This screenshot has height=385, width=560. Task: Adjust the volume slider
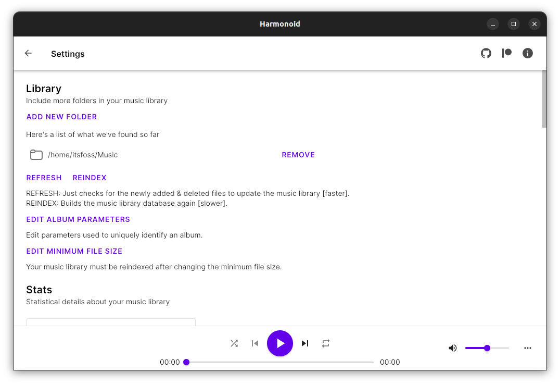click(x=487, y=347)
